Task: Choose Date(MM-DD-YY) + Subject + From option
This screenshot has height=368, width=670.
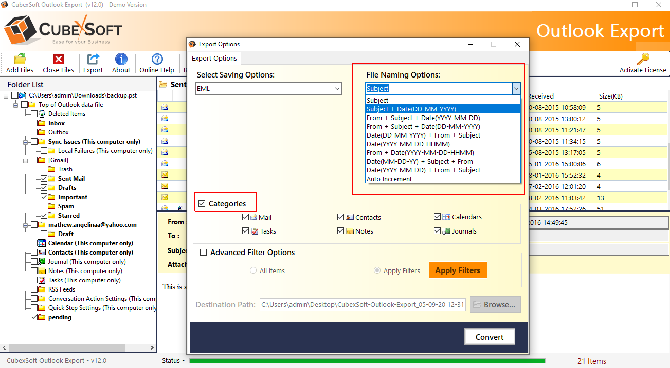Action: pyautogui.click(x=443, y=161)
